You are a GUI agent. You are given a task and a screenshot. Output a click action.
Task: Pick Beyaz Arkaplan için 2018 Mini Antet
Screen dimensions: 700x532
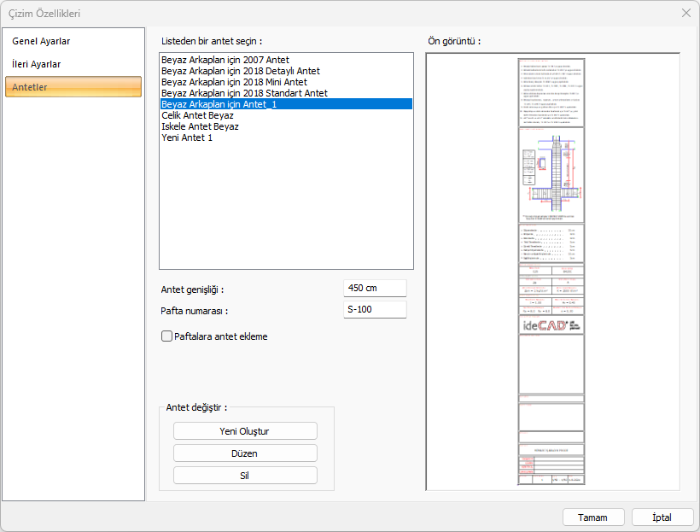click(x=234, y=82)
